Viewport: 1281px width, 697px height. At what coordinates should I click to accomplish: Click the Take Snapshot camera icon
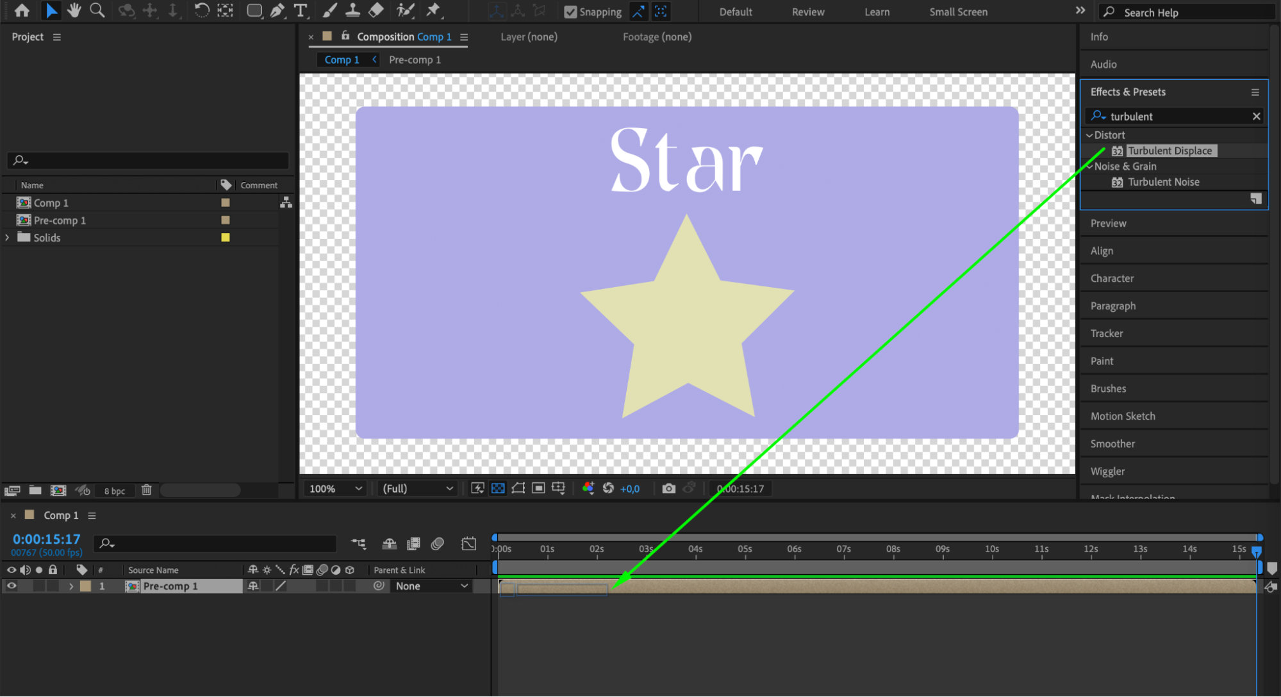(668, 489)
